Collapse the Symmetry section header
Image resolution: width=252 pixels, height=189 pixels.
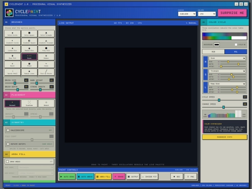(x=29, y=122)
